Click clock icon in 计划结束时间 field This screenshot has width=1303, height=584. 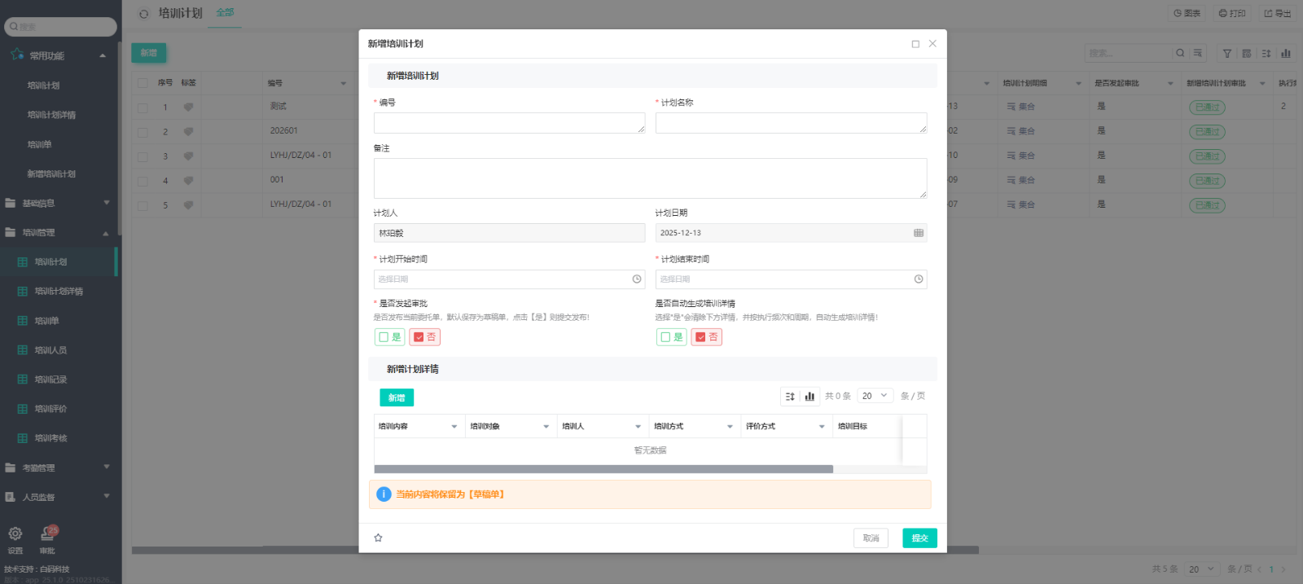point(919,279)
